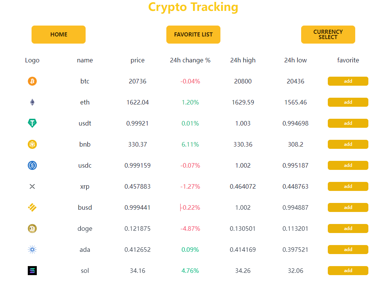Add eth to favorites
The width and height of the screenshot is (383, 283).
348,102
